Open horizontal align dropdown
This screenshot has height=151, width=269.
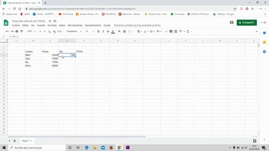click(x=139, y=31)
